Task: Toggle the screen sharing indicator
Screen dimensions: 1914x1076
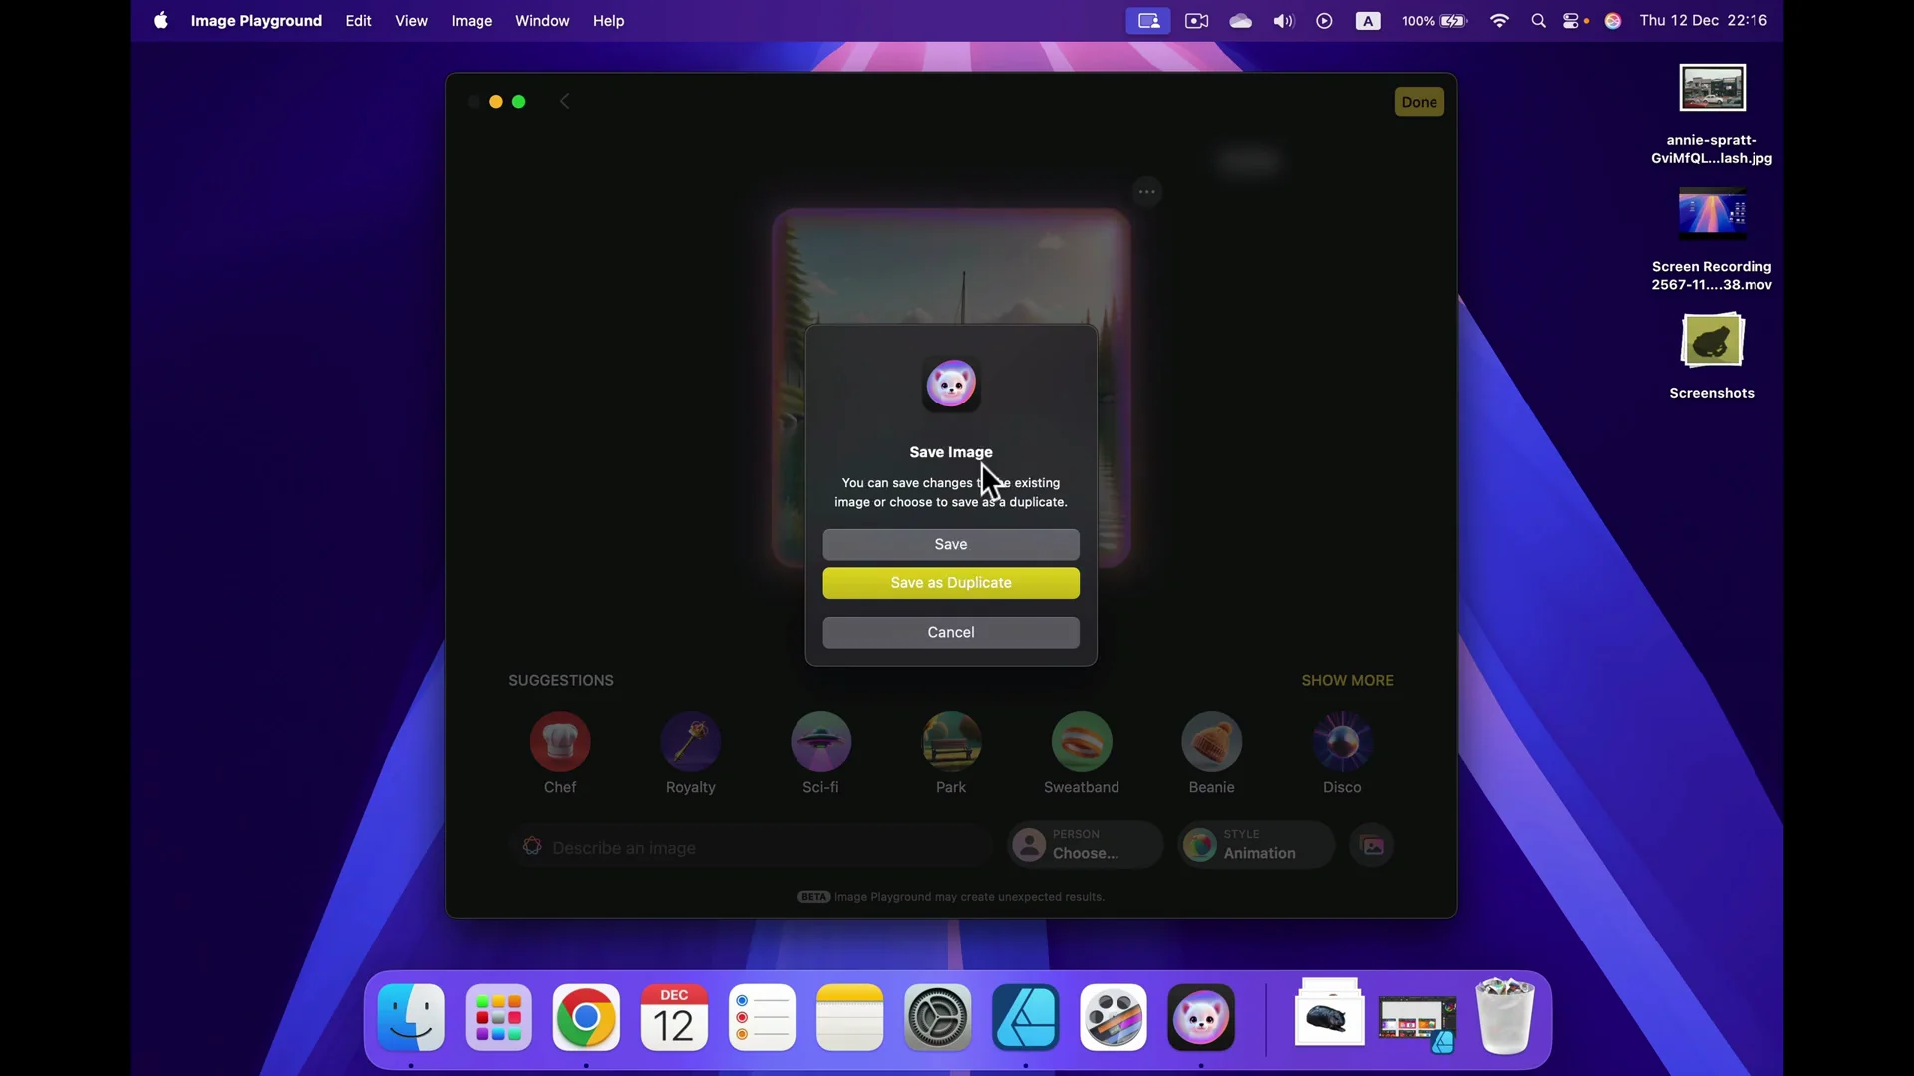Action: click(x=1147, y=20)
